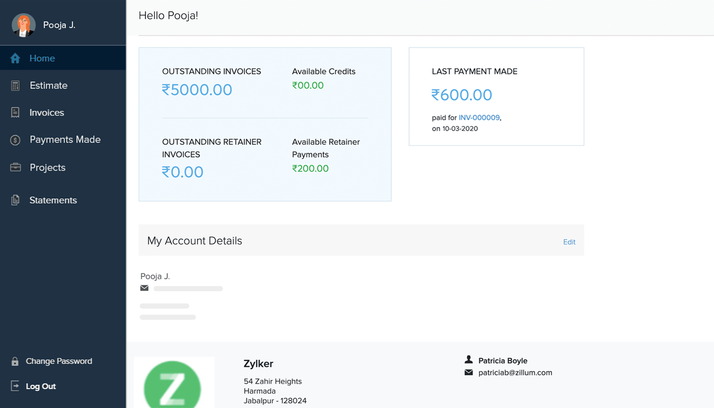Click Edit on My Account Details

tap(569, 242)
